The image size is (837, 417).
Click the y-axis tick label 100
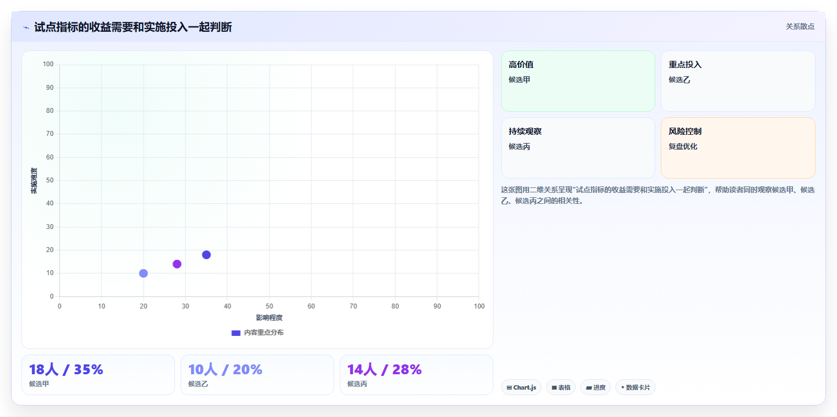click(x=48, y=64)
